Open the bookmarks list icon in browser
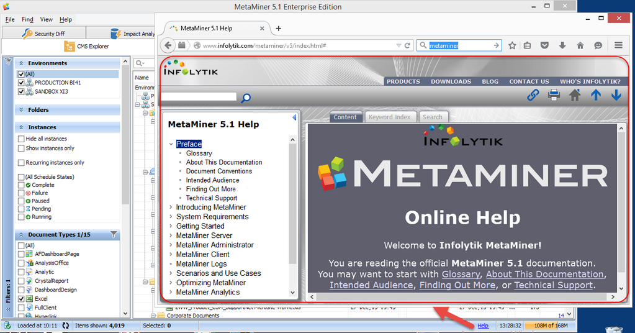635x333 pixels. (x=527, y=45)
